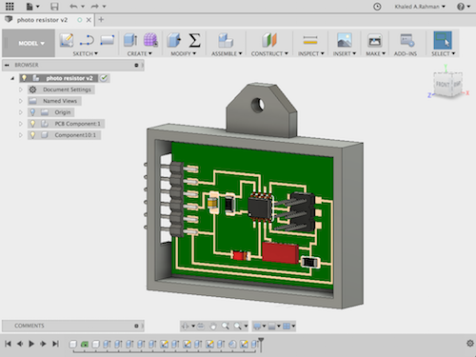
Task: Open the CREATE menu
Action: [140, 53]
